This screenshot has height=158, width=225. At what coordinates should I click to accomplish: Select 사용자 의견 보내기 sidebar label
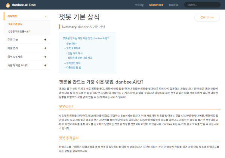[x=18, y=66]
